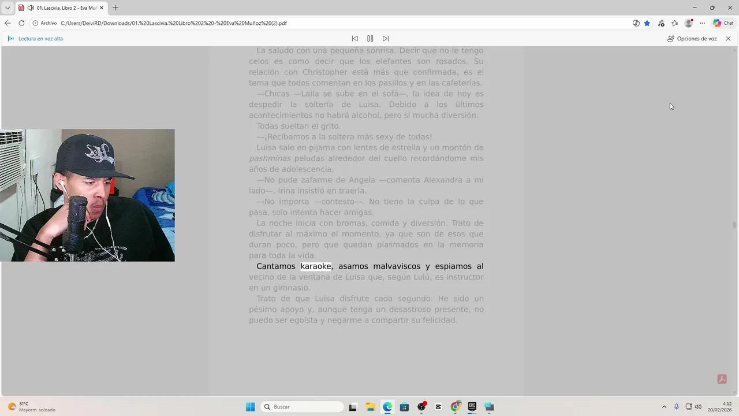Screen dimensions: 739x416
Task: Open the Windows Start menu
Action: [251, 407]
